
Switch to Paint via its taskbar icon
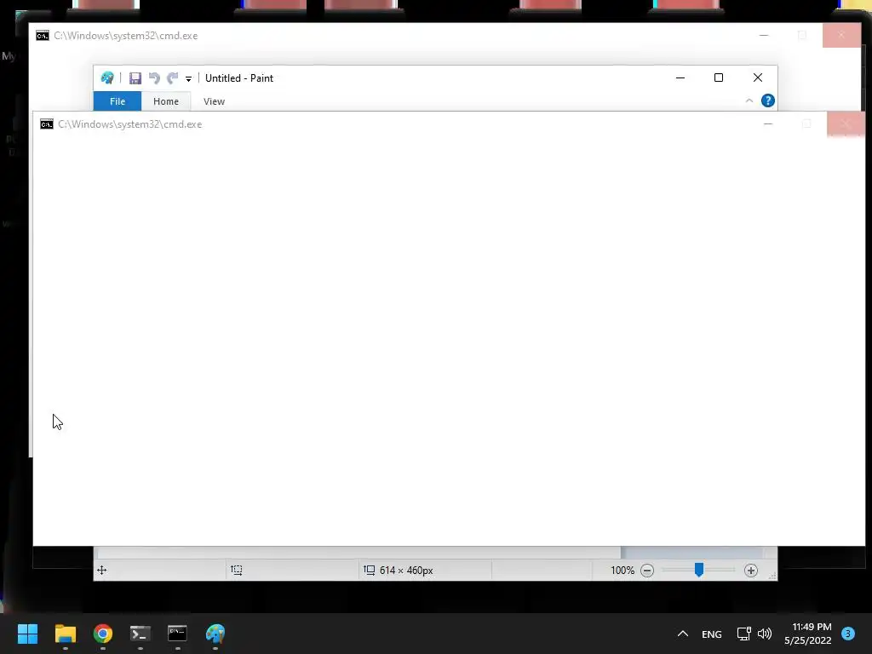[215, 634]
